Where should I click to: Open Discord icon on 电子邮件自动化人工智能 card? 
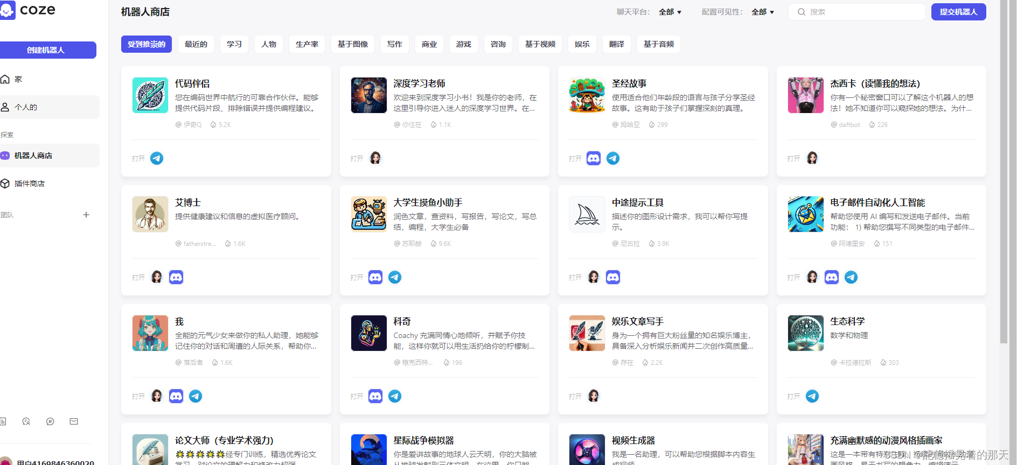coord(832,277)
